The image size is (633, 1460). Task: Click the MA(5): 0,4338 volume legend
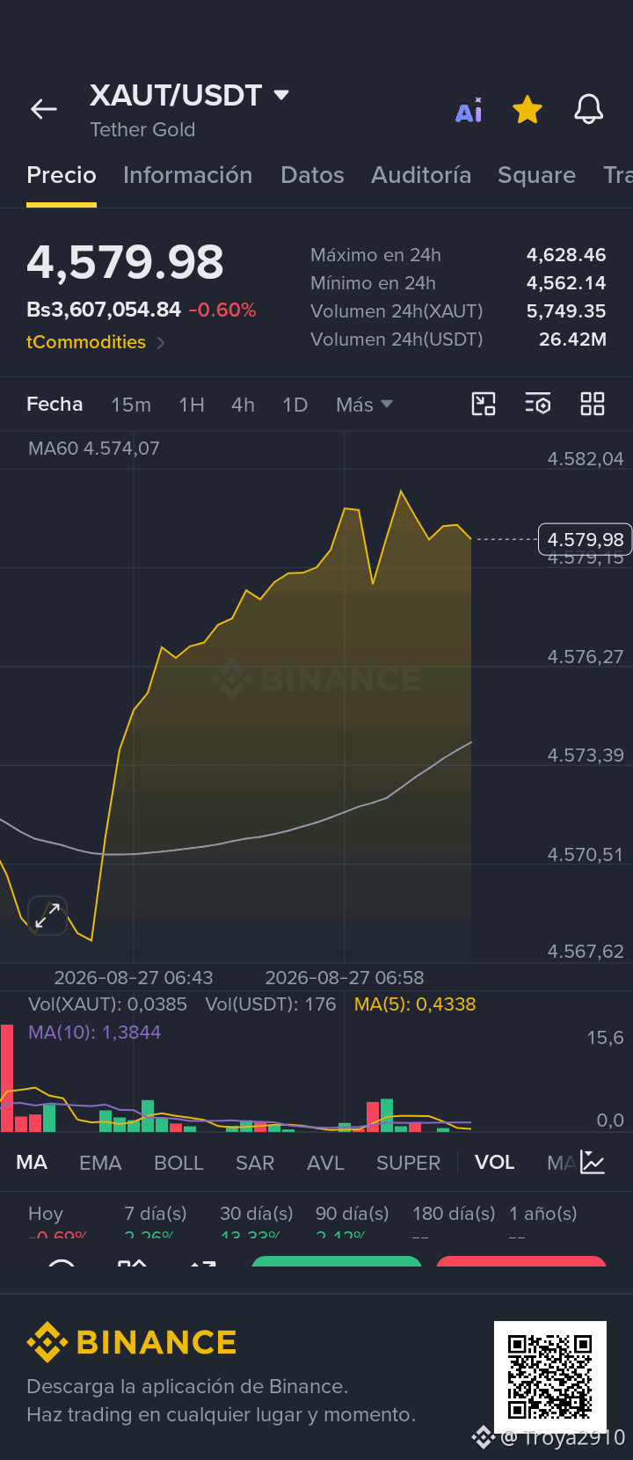(415, 1004)
